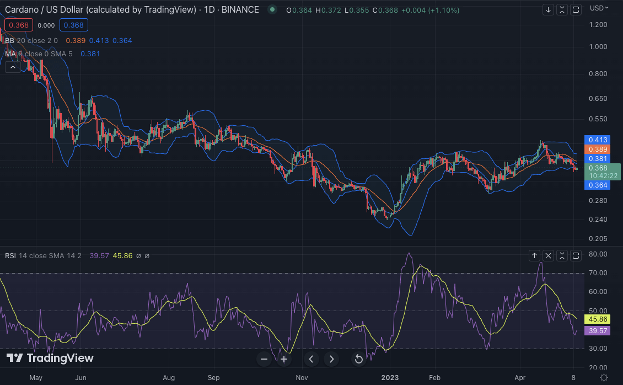This screenshot has height=385, width=623.
Task: Click purple RSI legend value 39.57
Action: (99, 256)
